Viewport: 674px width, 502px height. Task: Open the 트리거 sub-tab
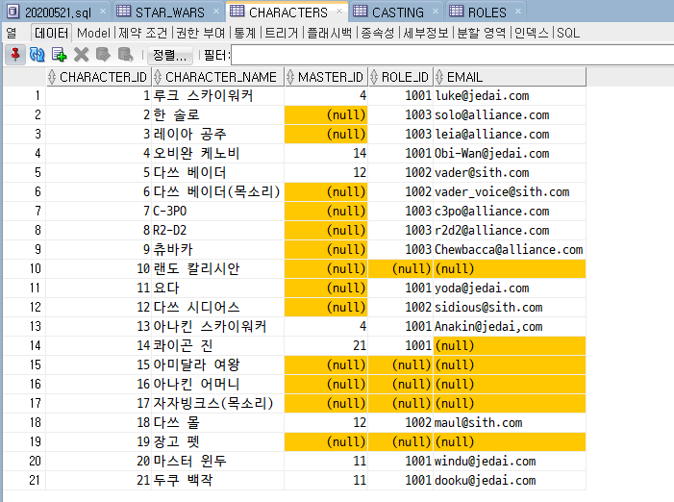282,33
